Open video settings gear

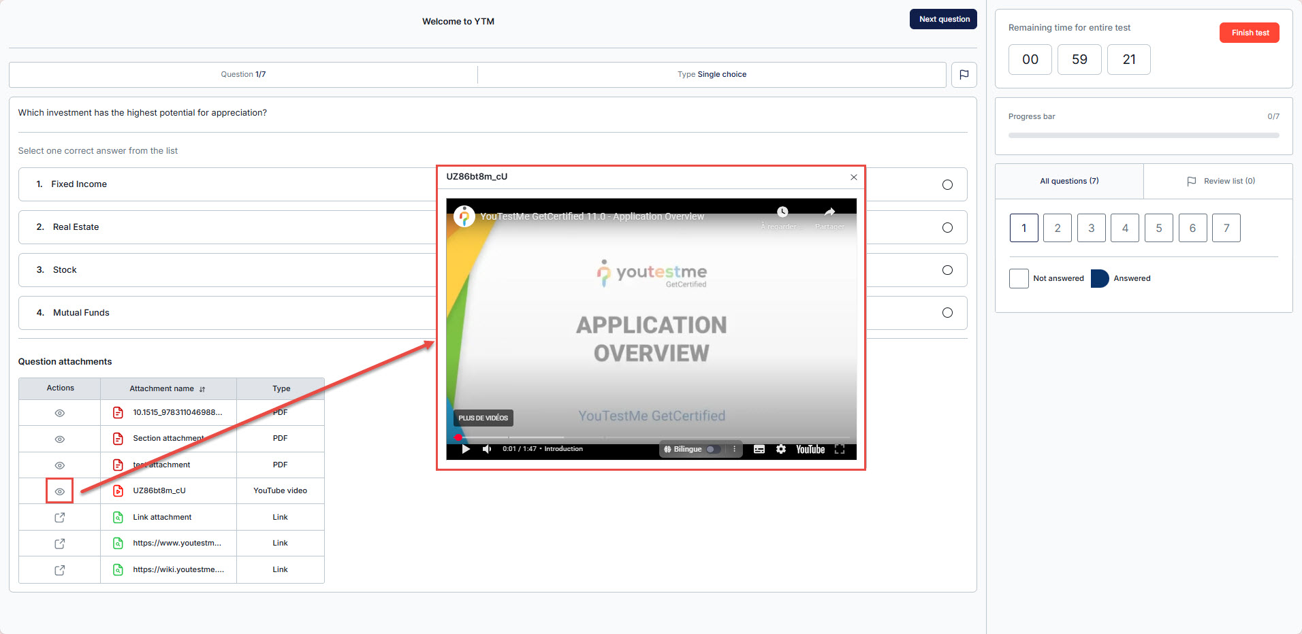pyautogui.click(x=781, y=449)
